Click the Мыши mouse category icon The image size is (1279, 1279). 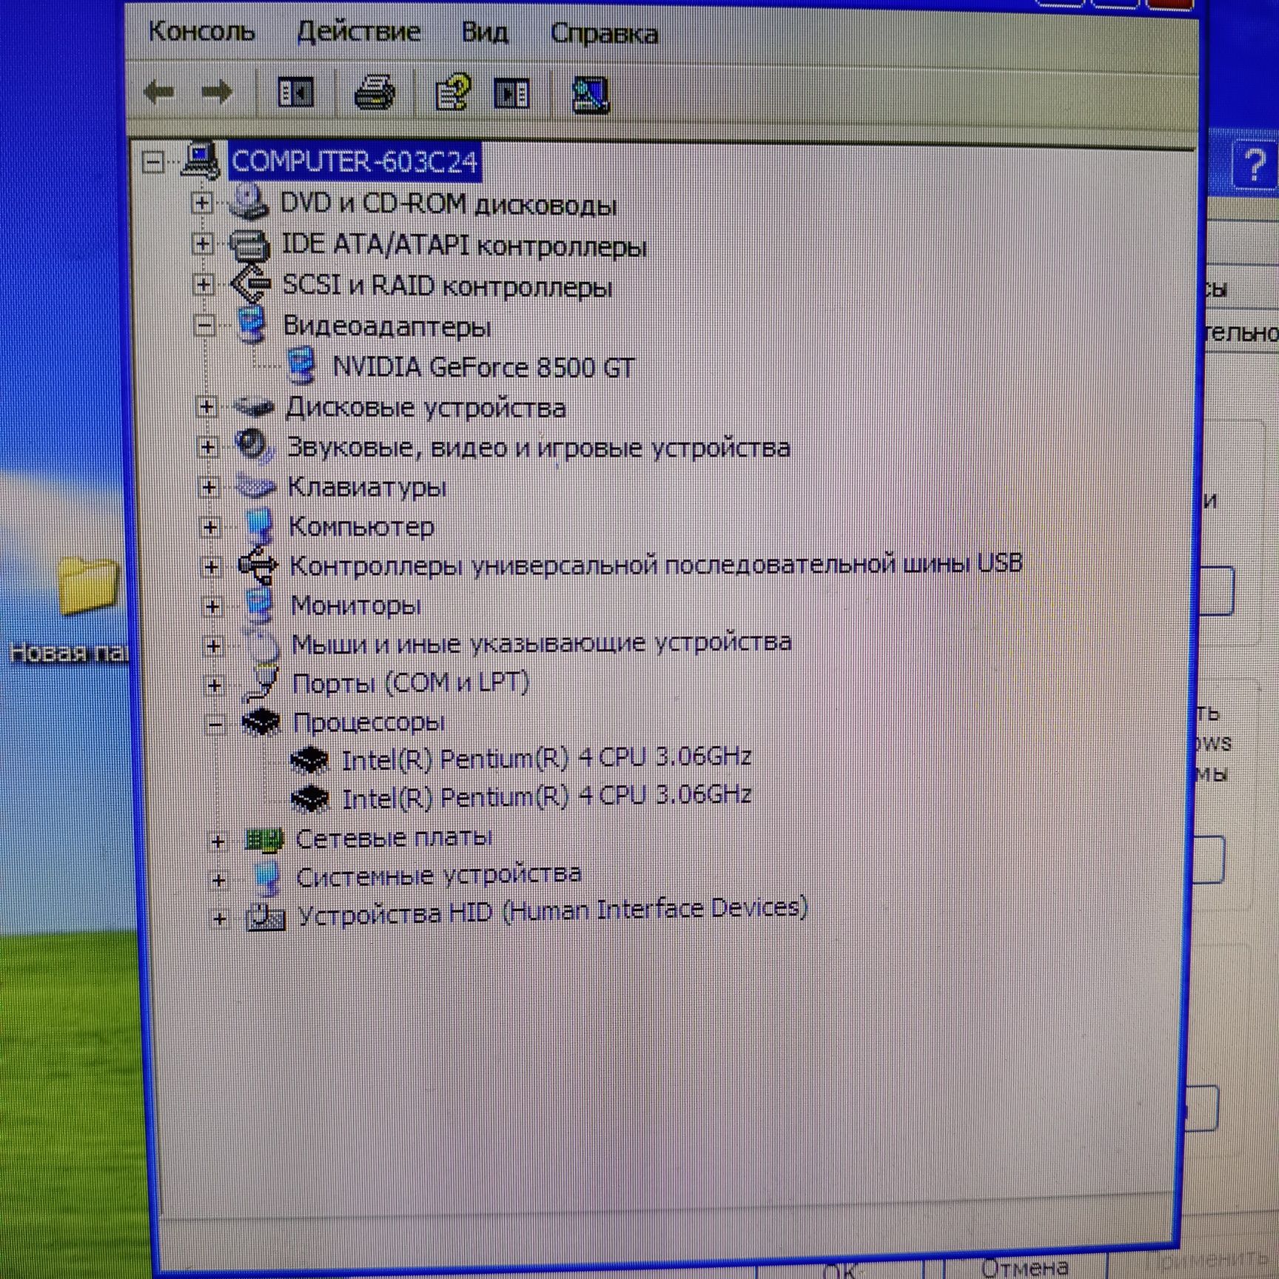pyautogui.click(x=263, y=644)
